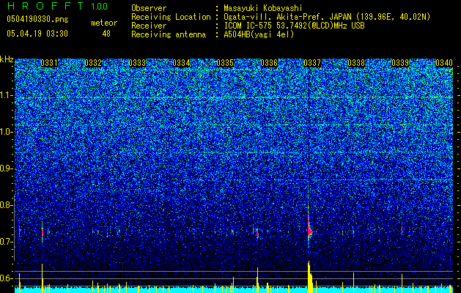The width and height of the screenshot is (461, 293).
Task: Click the 0.6 frequency axis label
Action: point(6,278)
